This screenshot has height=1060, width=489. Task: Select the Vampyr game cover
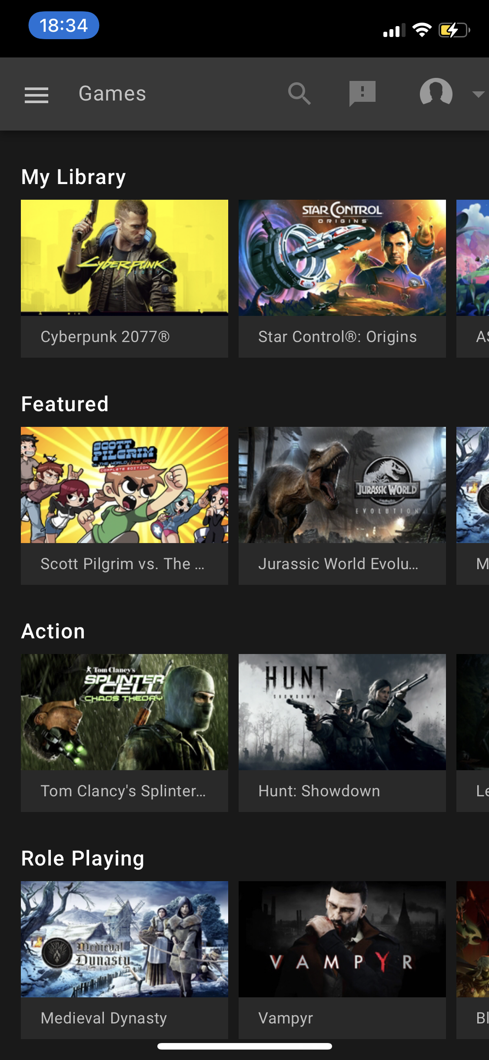(x=342, y=939)
